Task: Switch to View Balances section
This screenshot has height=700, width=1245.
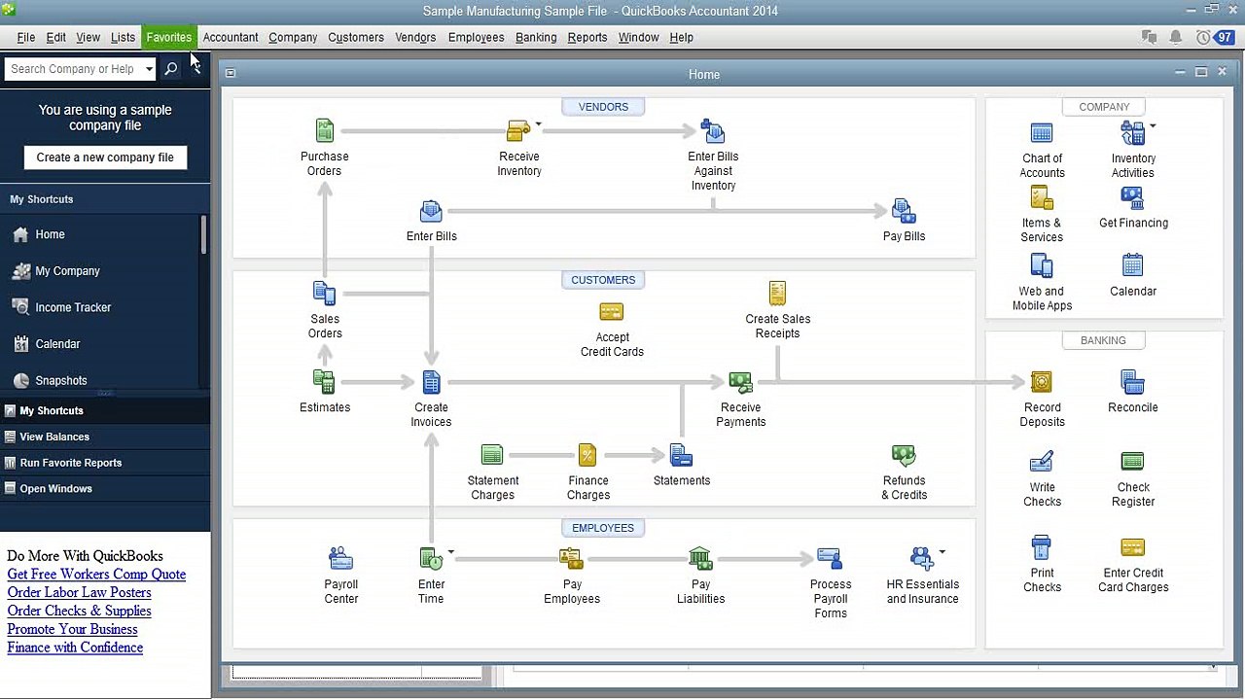Action: pyautogui.click(x=105, y=437)
